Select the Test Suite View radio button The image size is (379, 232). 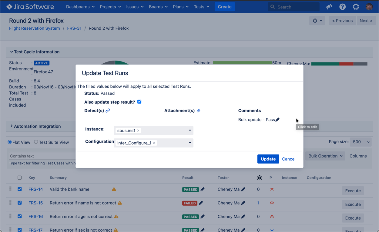point(36,142)
